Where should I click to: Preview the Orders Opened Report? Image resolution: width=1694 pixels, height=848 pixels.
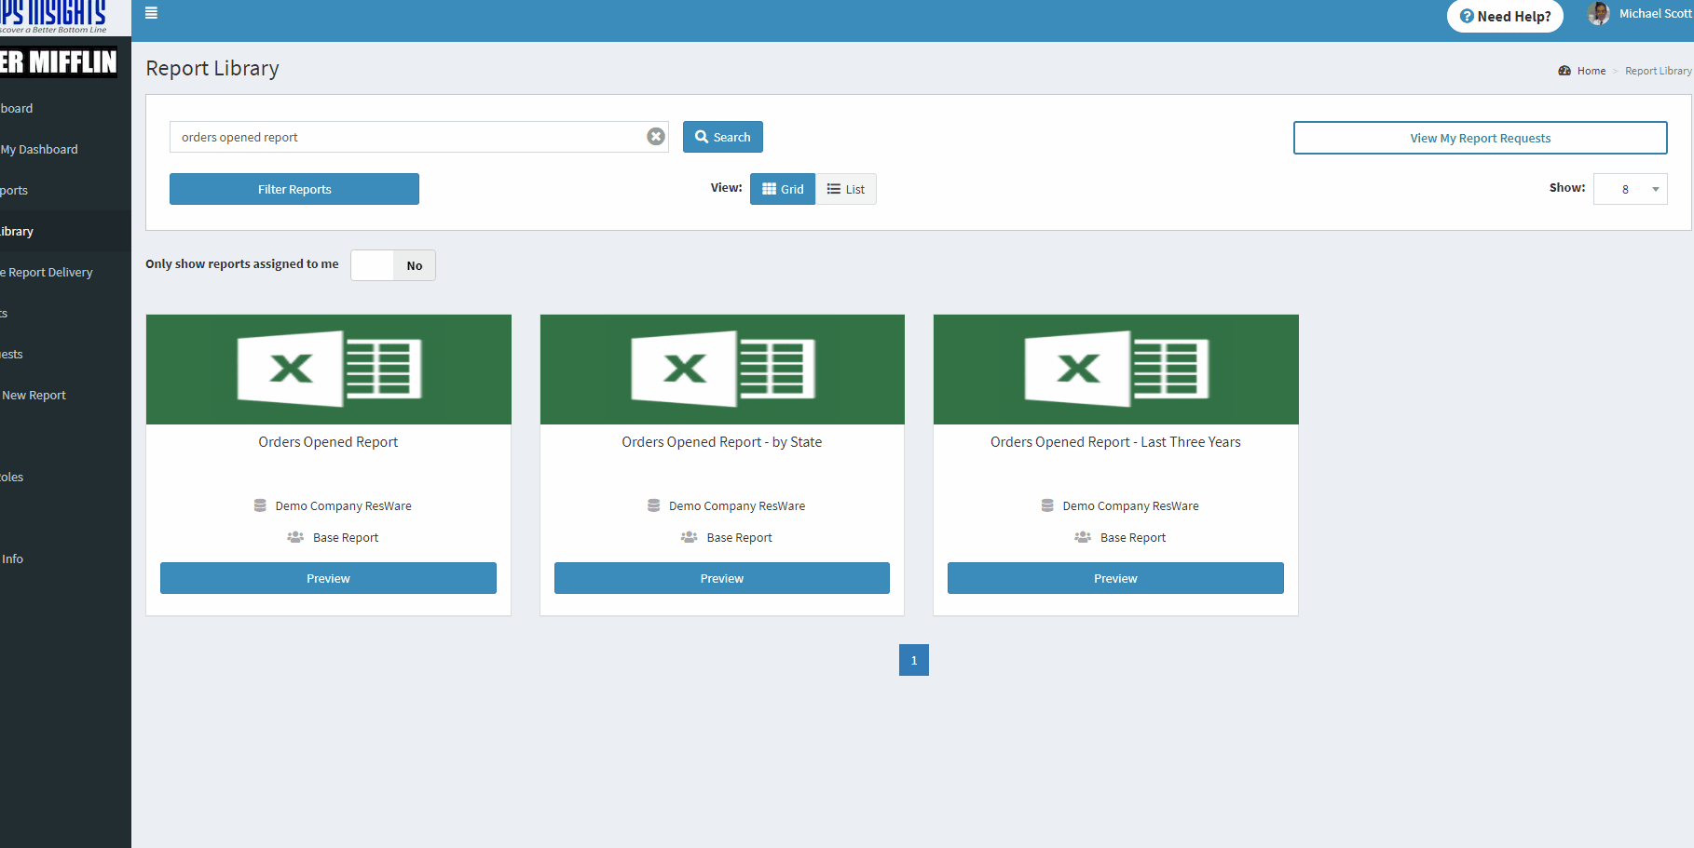[328, 578]
